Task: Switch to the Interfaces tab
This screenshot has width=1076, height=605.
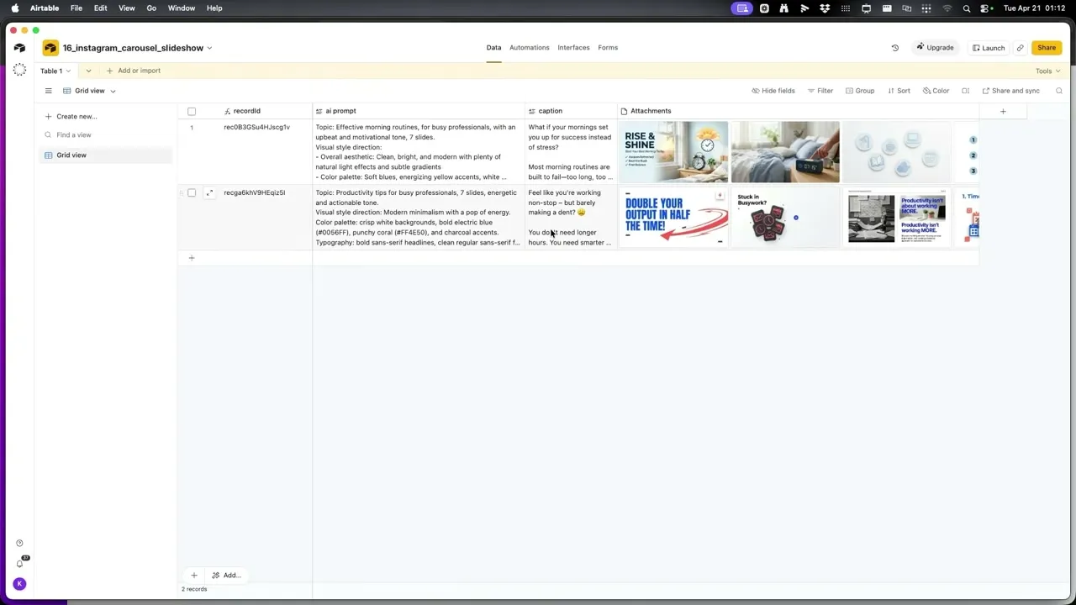Action: coord(573,48)
